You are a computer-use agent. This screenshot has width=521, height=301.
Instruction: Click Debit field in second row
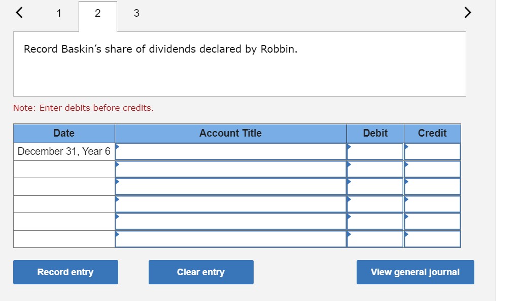click(x=375, y=169)
